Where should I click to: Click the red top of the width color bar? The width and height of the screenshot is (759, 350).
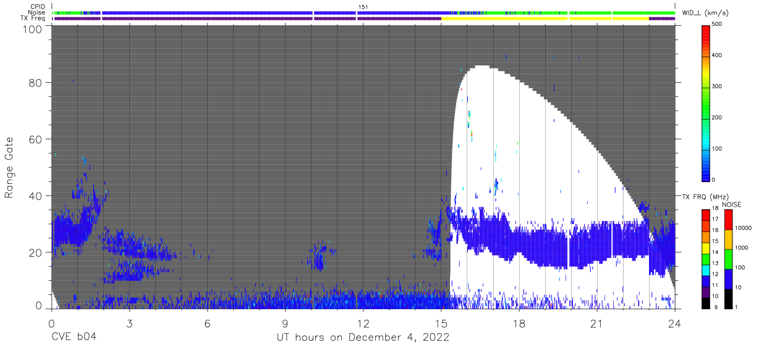(x=706, y=30)
